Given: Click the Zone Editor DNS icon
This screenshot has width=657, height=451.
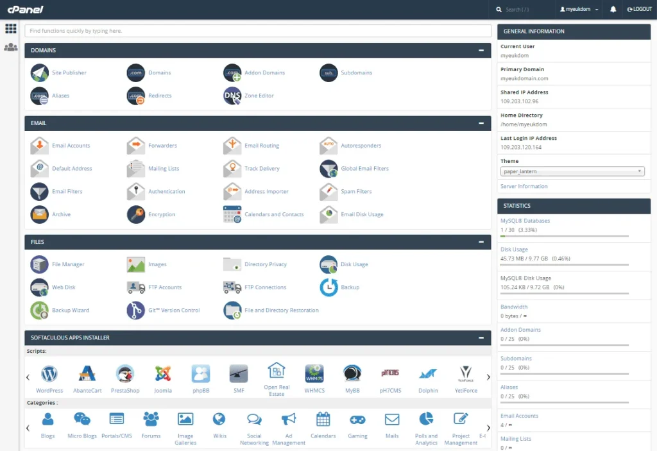Looking at the screenshot, I should (232, 96).
